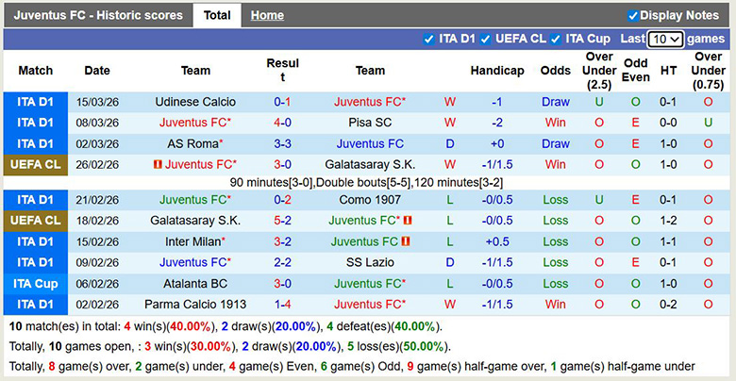
Task: Open the 4-0 score against Pisa SC
Action: tap(282, 123)
